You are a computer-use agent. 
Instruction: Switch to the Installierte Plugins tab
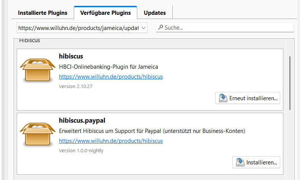[43, 13]
